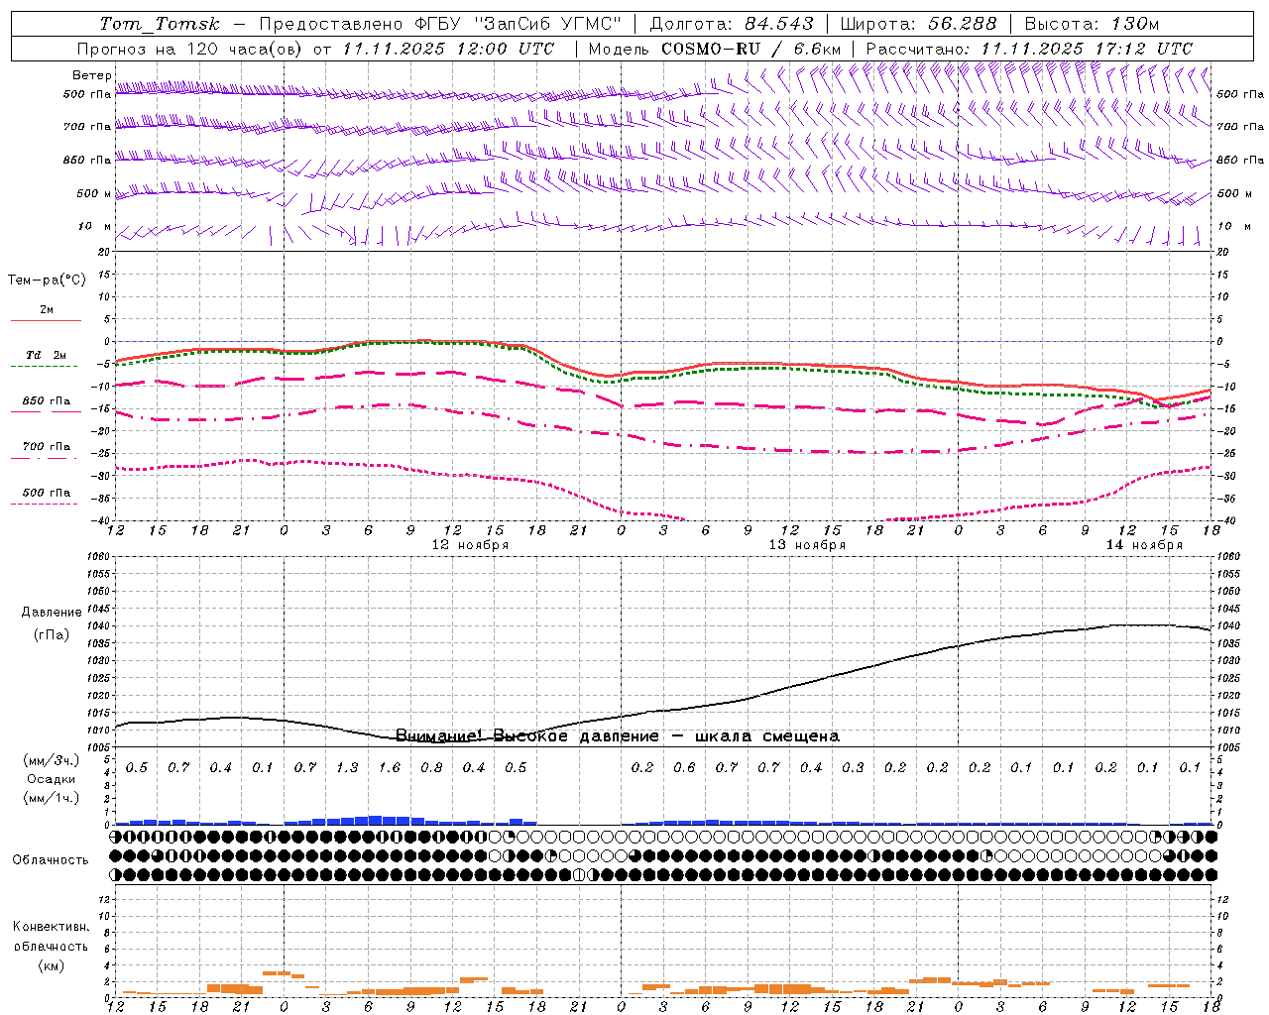Click the '1.3' precipitation value
Viewport: 1269px width, 1015px height.
click(347, 768)
